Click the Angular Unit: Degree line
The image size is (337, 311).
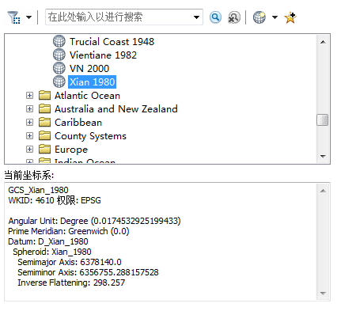(94, 221)
